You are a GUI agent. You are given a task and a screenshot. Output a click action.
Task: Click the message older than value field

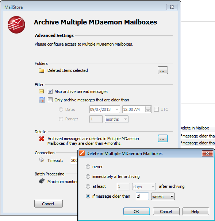(142, 196)
